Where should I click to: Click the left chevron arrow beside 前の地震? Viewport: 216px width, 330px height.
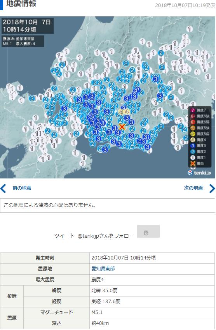tap(3, 188)
